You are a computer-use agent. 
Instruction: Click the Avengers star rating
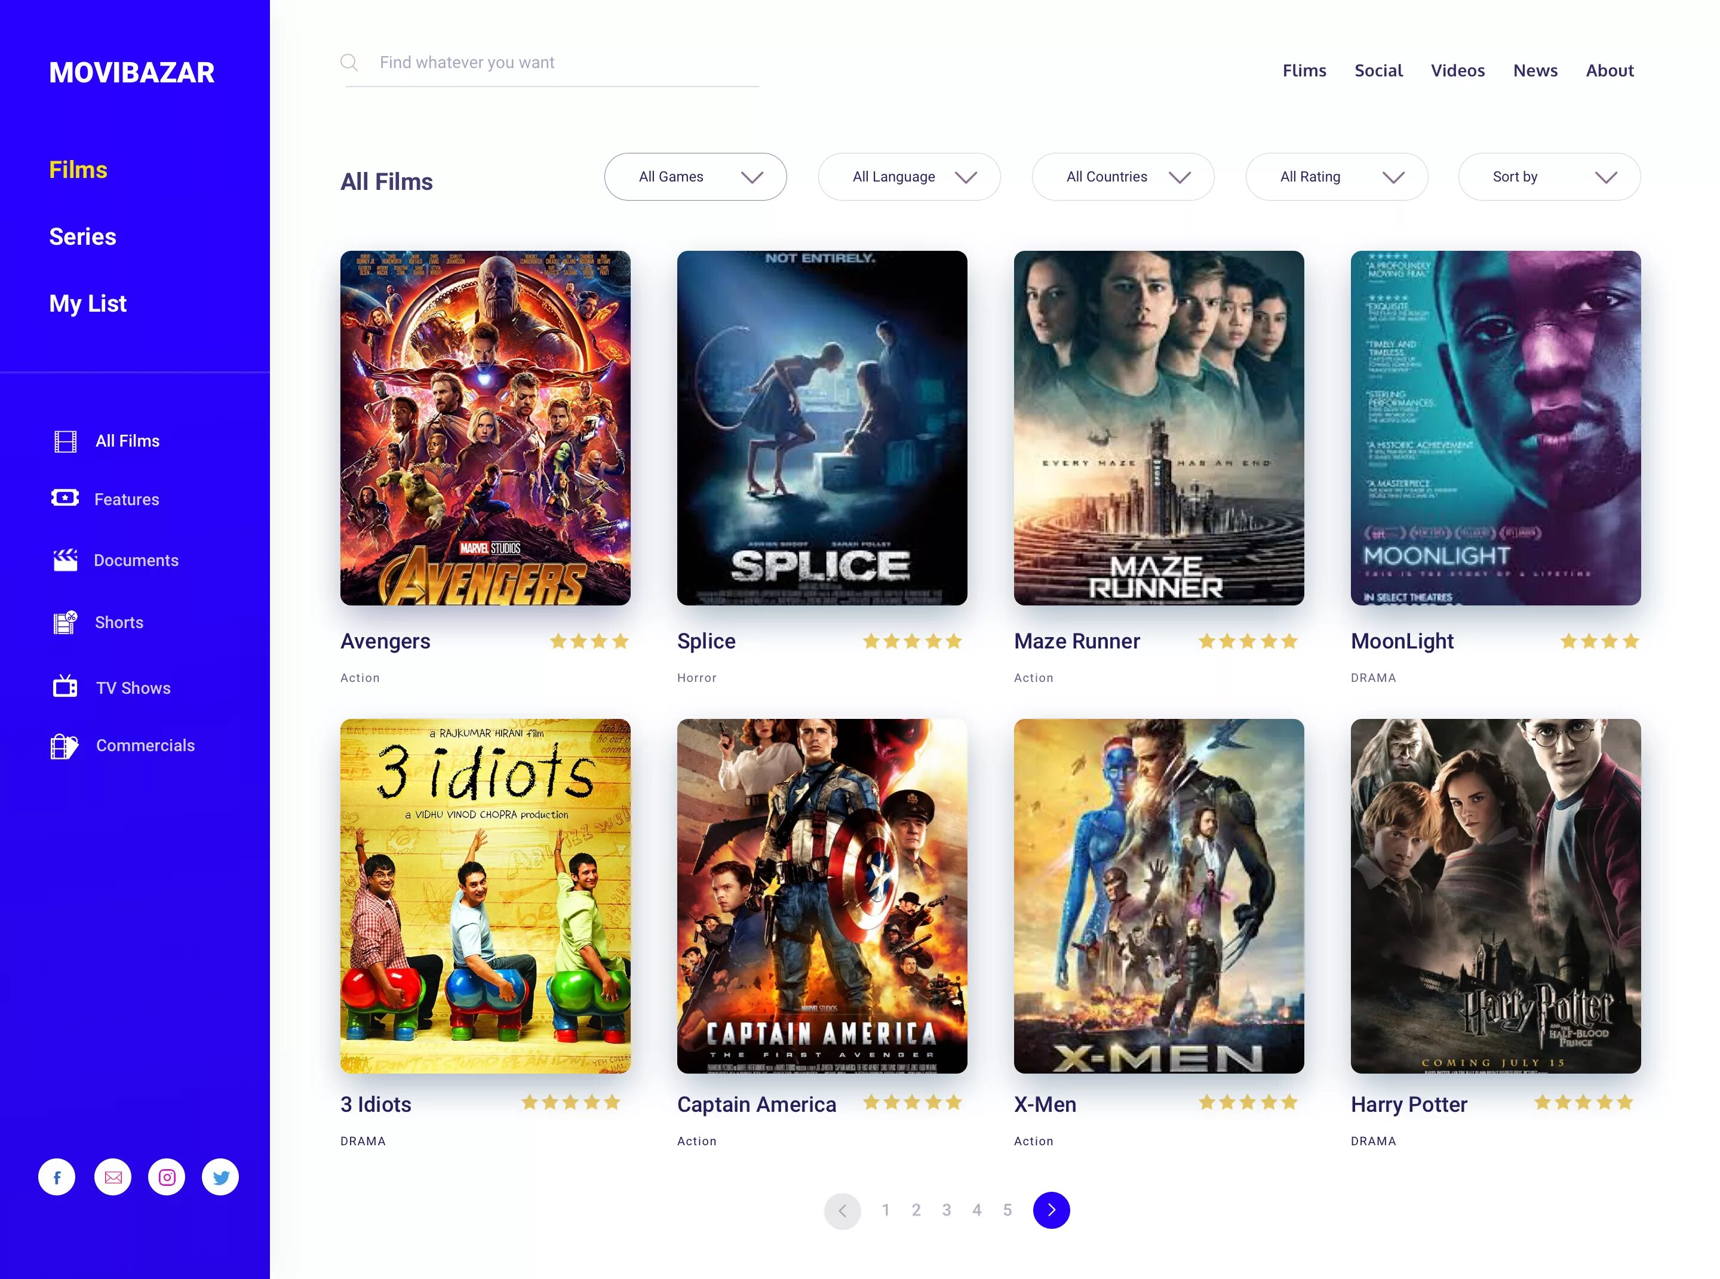(x=589, y=641)
